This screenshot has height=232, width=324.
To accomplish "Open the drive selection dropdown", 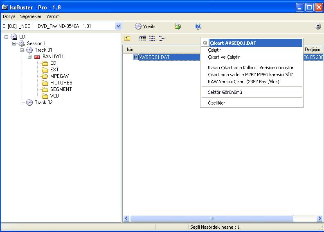I will pos(118,26).
